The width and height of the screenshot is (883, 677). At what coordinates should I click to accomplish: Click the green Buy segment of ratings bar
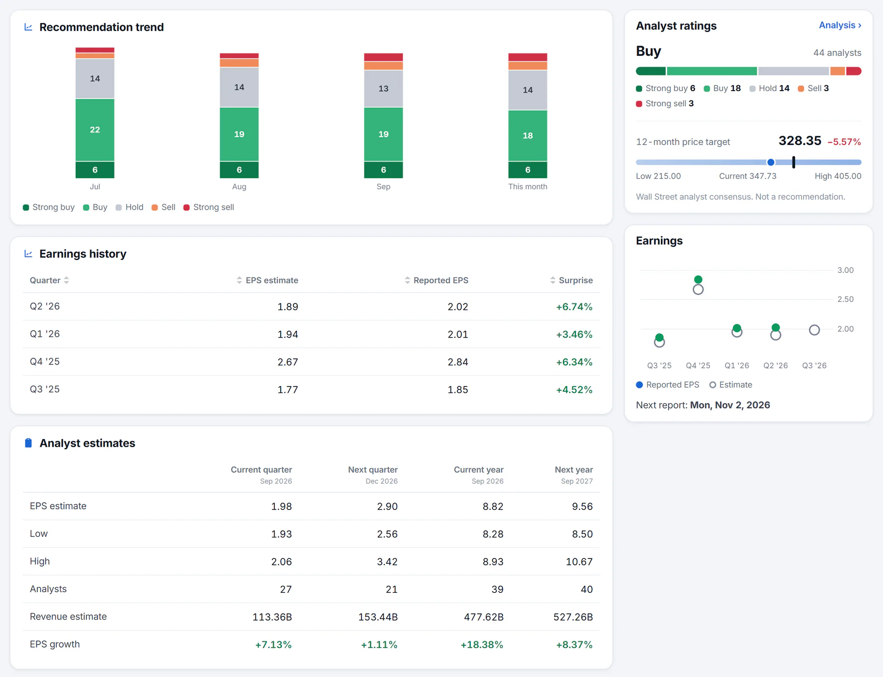[x=712, y=71]
